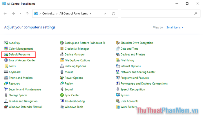Click the Speech Recognition microphone icon
Image resolution: width=203 pixels, height=116 pixels.
(118, 89)
